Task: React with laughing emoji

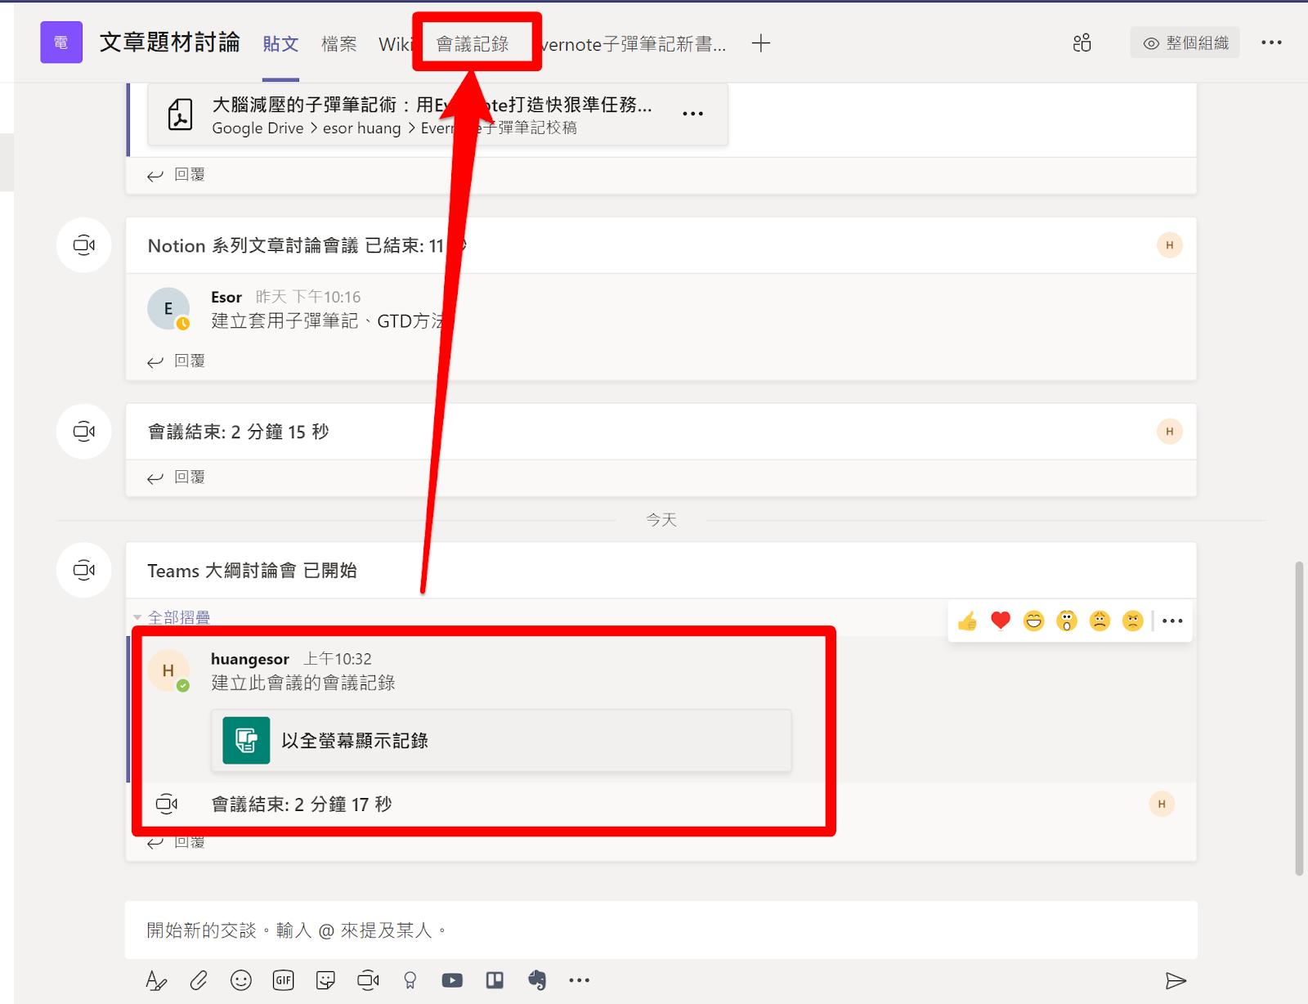Action: coord(1034,621)
